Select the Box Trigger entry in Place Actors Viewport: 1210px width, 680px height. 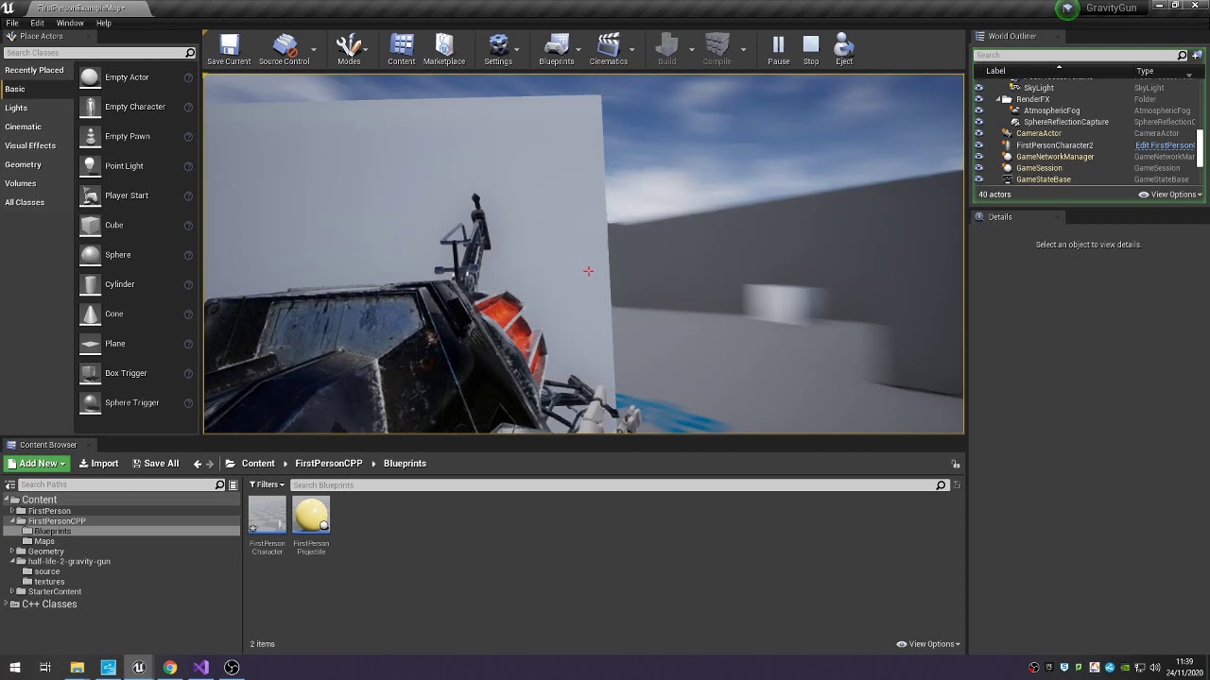coord(136,373)
